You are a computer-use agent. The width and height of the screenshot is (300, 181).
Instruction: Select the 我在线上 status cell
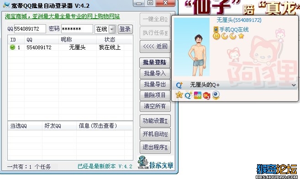[110, 47]
